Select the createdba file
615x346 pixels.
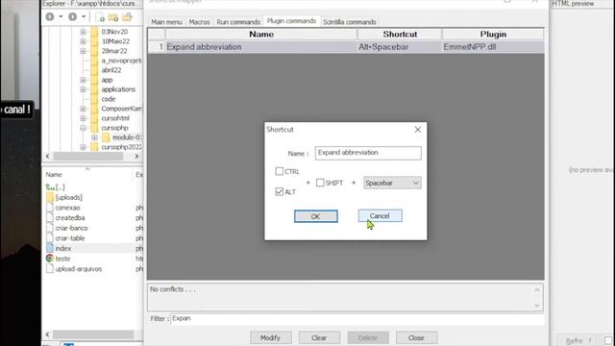point(70,218)
